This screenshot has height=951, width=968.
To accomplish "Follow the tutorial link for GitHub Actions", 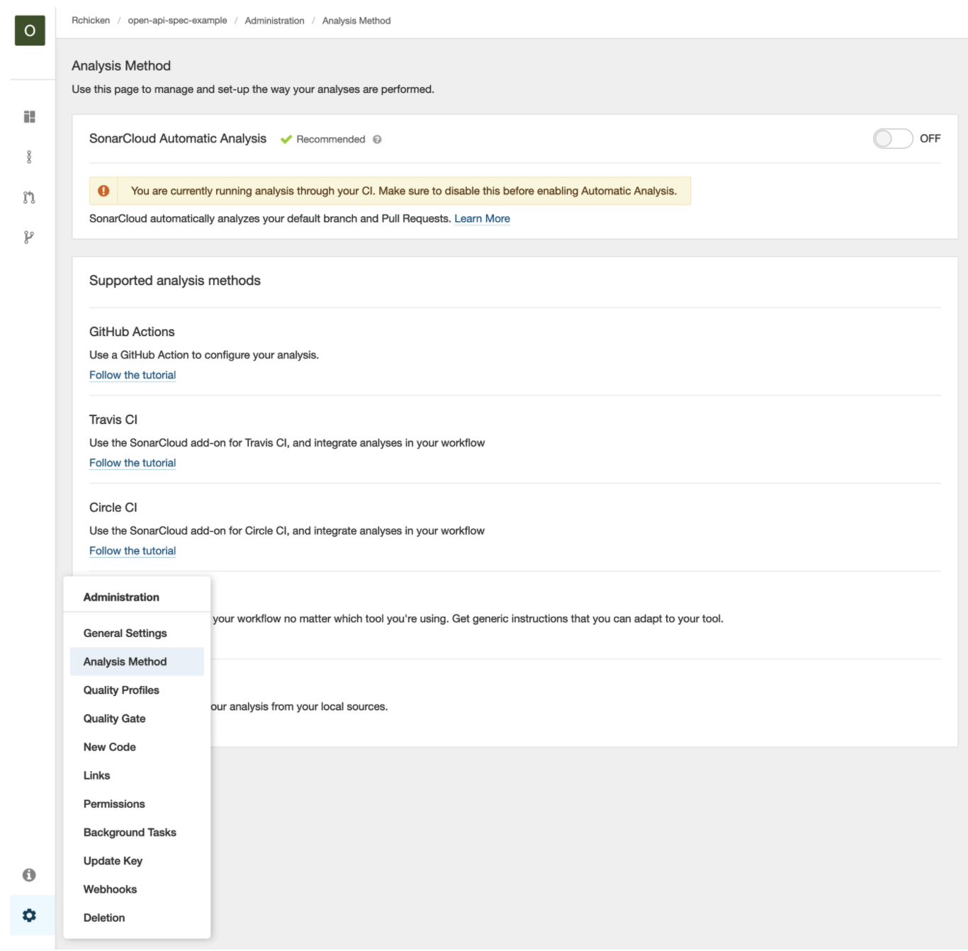I will coord(133,375).
